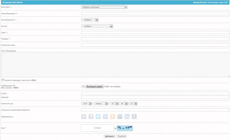Focus the disable comments input field
230x140 pixels.
coord(155,110)
